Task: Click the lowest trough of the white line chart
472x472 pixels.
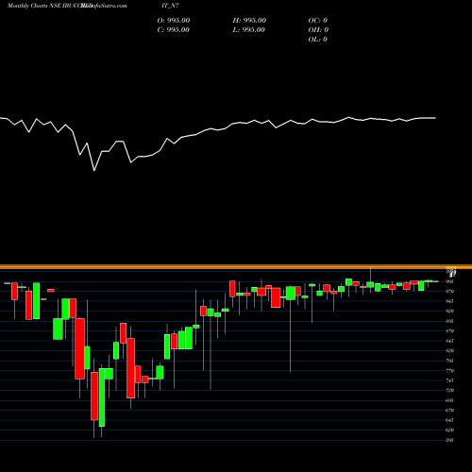Action: click(94, 170)
